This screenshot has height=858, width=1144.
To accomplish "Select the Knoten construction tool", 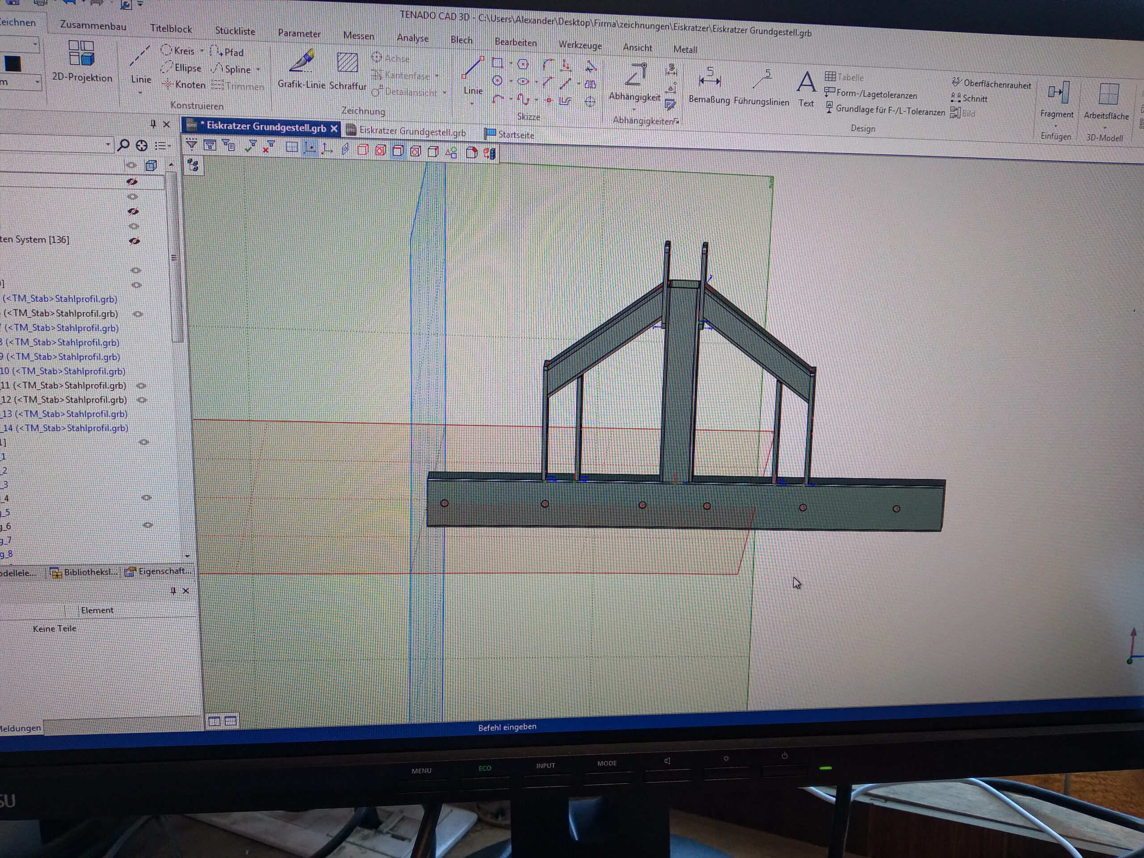I will point(184,84).
